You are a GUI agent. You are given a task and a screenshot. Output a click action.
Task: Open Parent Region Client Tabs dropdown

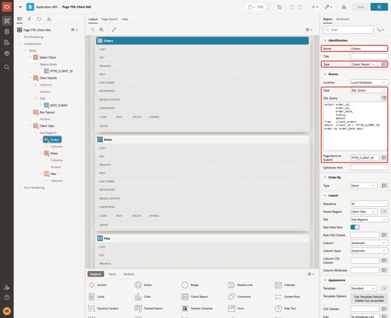click(x=364, y=211)
